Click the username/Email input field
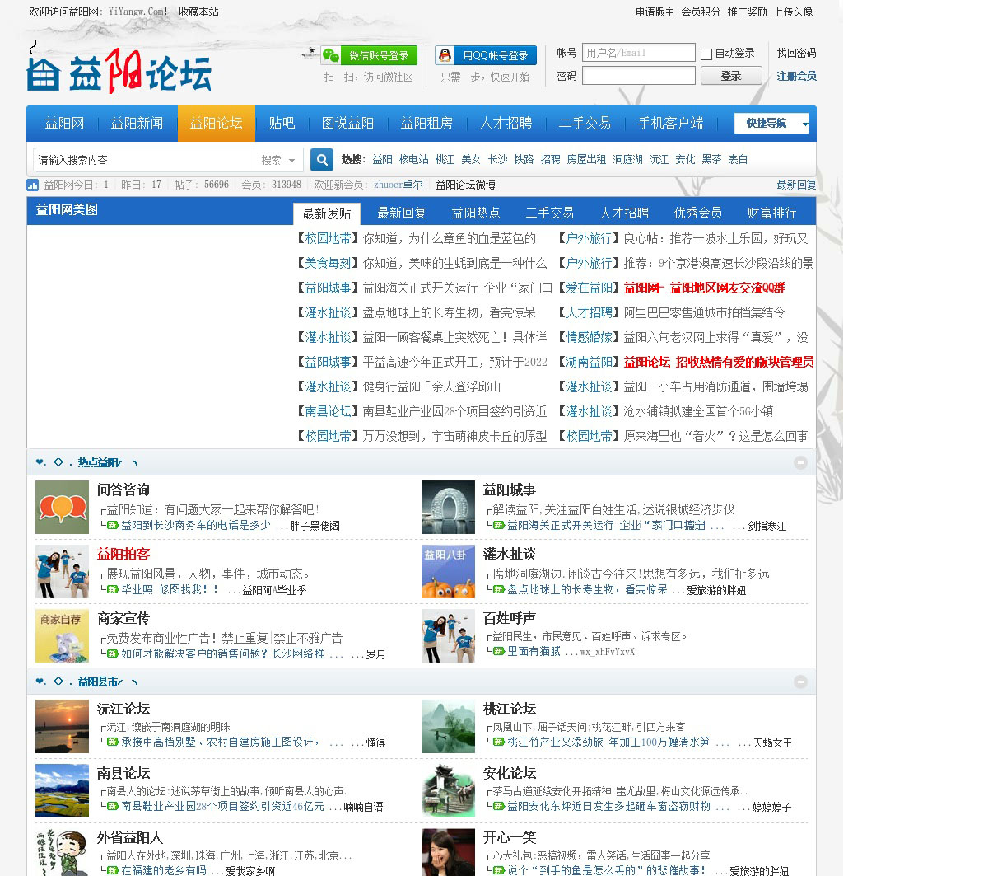988x876 pixels. 638,53
